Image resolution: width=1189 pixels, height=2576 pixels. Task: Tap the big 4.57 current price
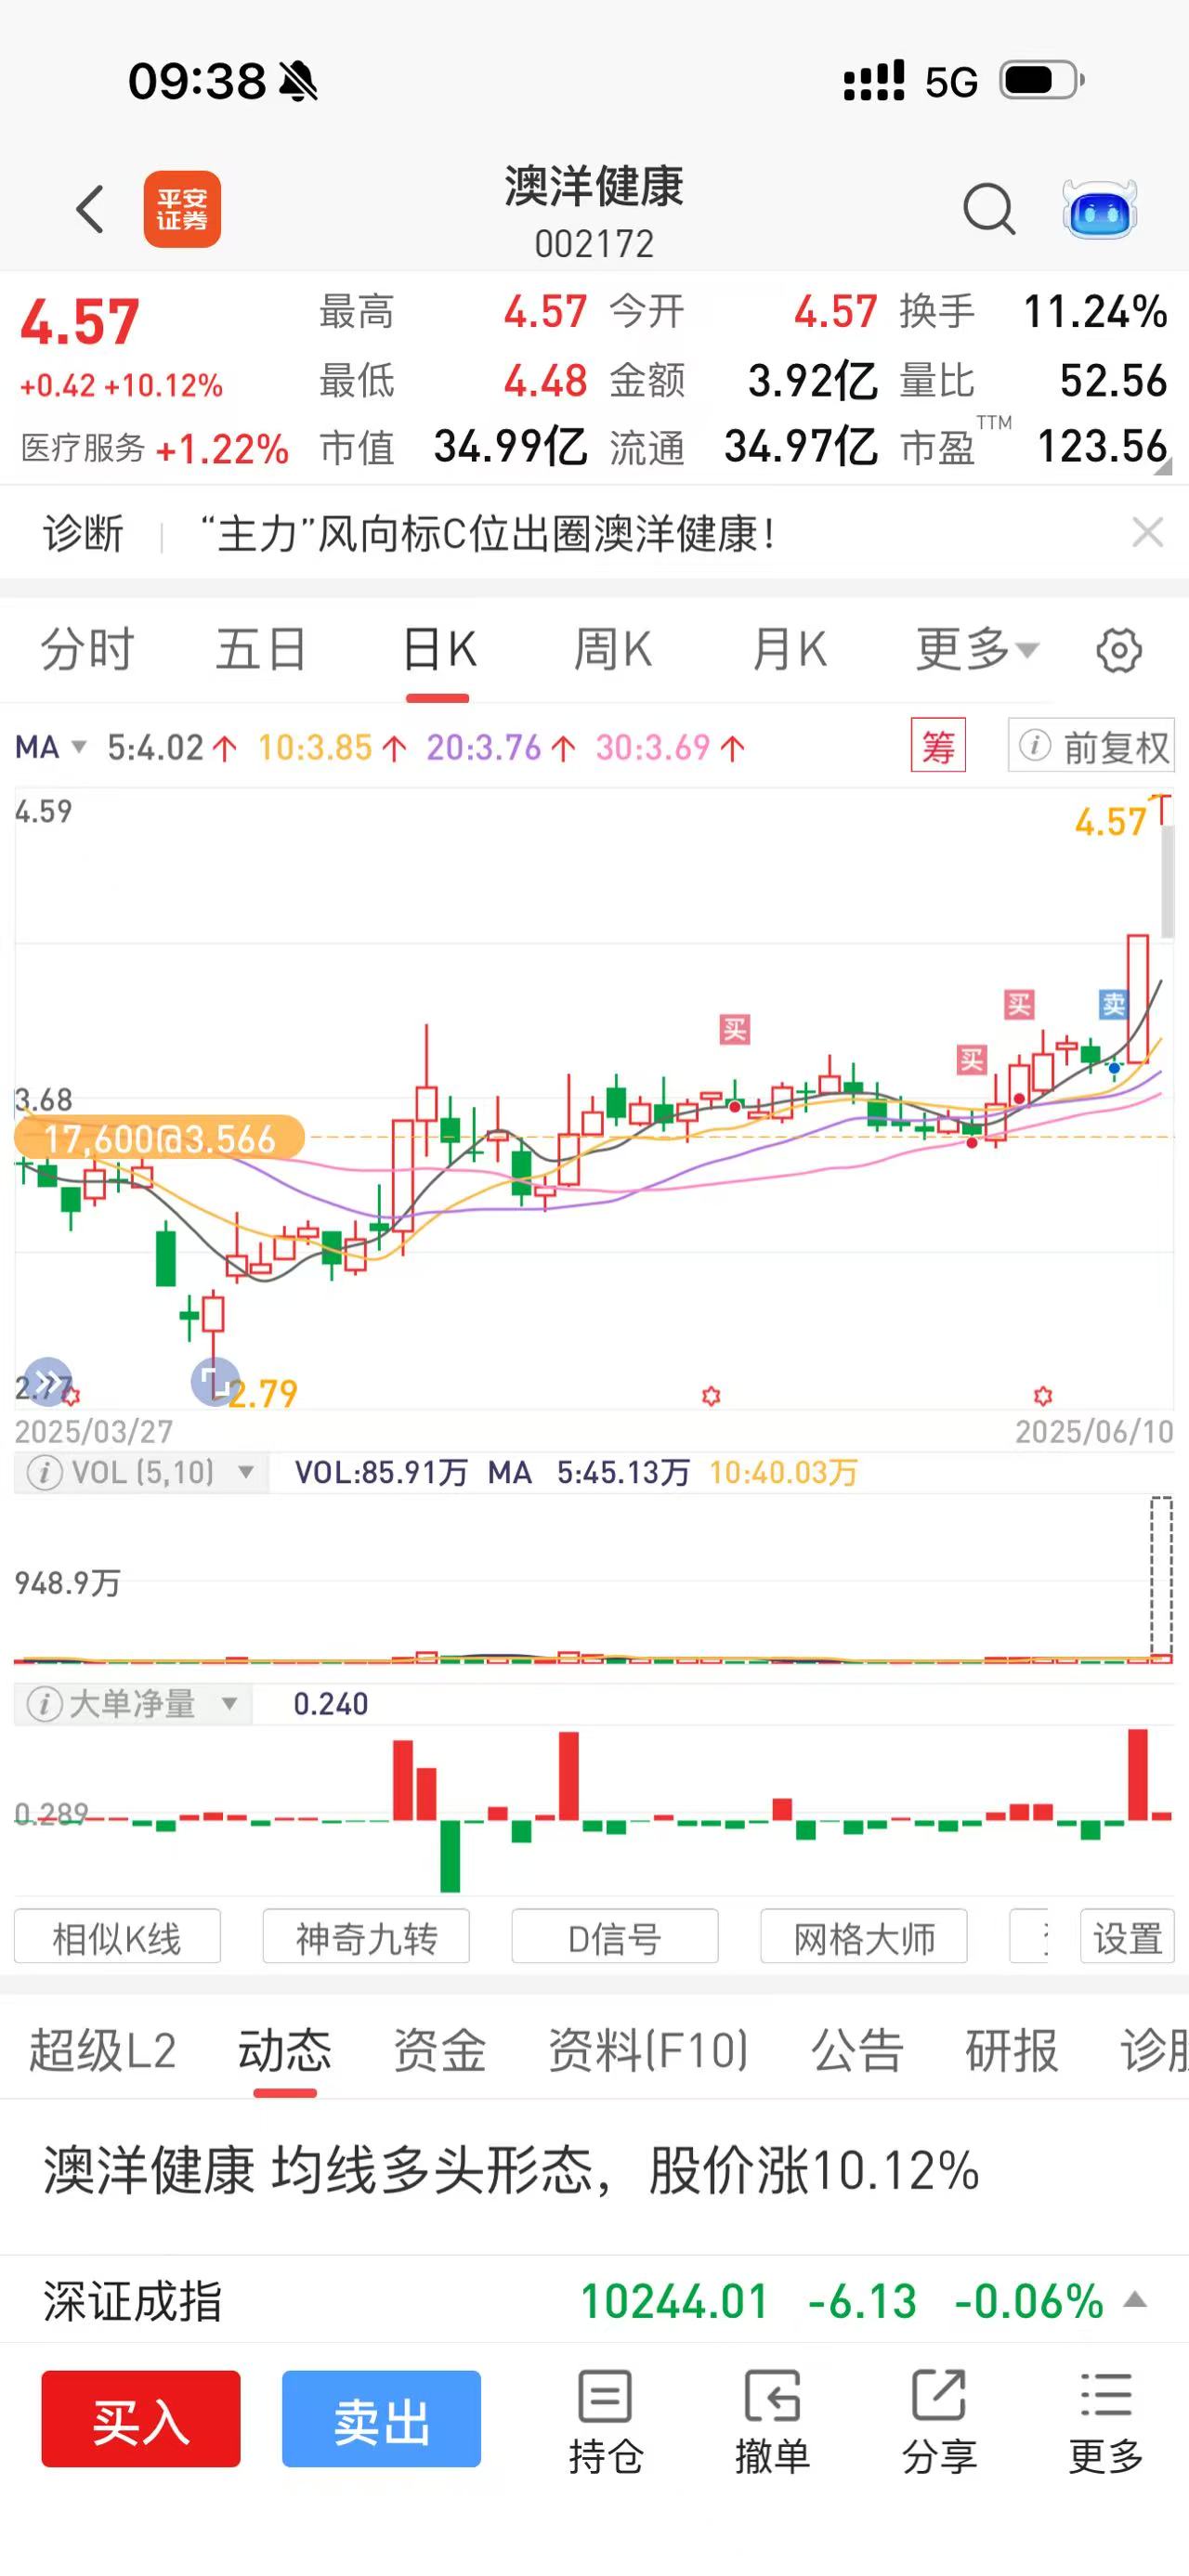(79, 322)
